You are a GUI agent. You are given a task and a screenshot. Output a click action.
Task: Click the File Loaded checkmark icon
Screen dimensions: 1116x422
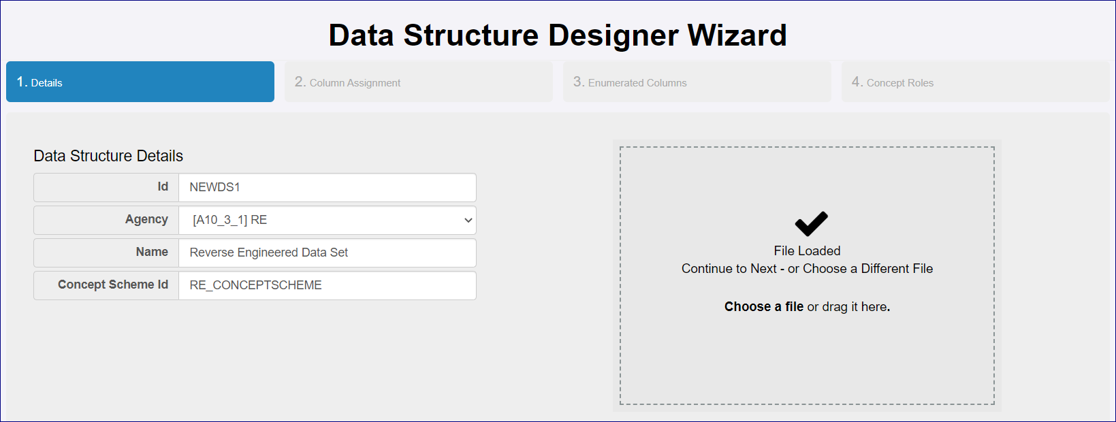811,223
